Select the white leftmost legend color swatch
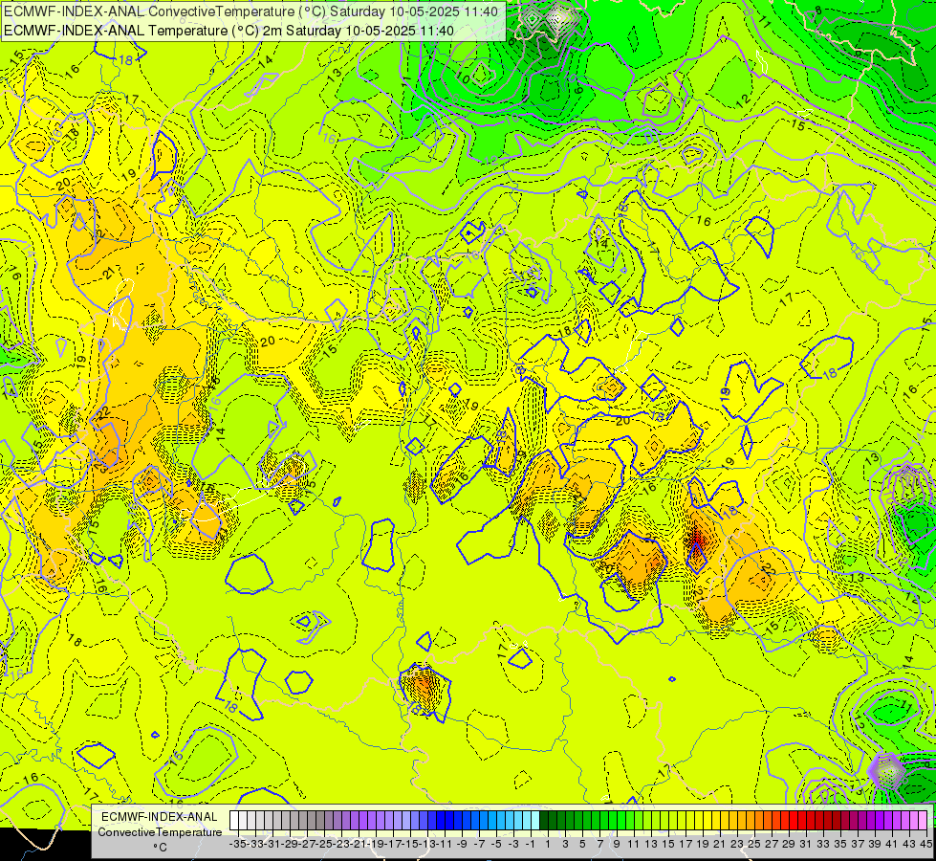The height and width of the screenshot is (861, 936). pos(234,820)
